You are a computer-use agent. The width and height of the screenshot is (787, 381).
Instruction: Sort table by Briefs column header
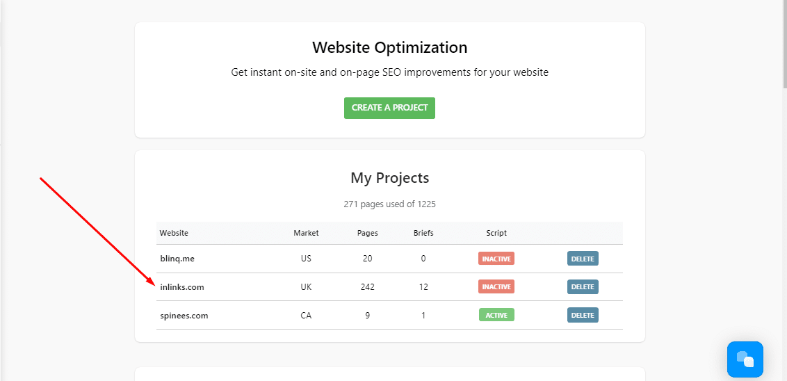click(x=423, y=233)
